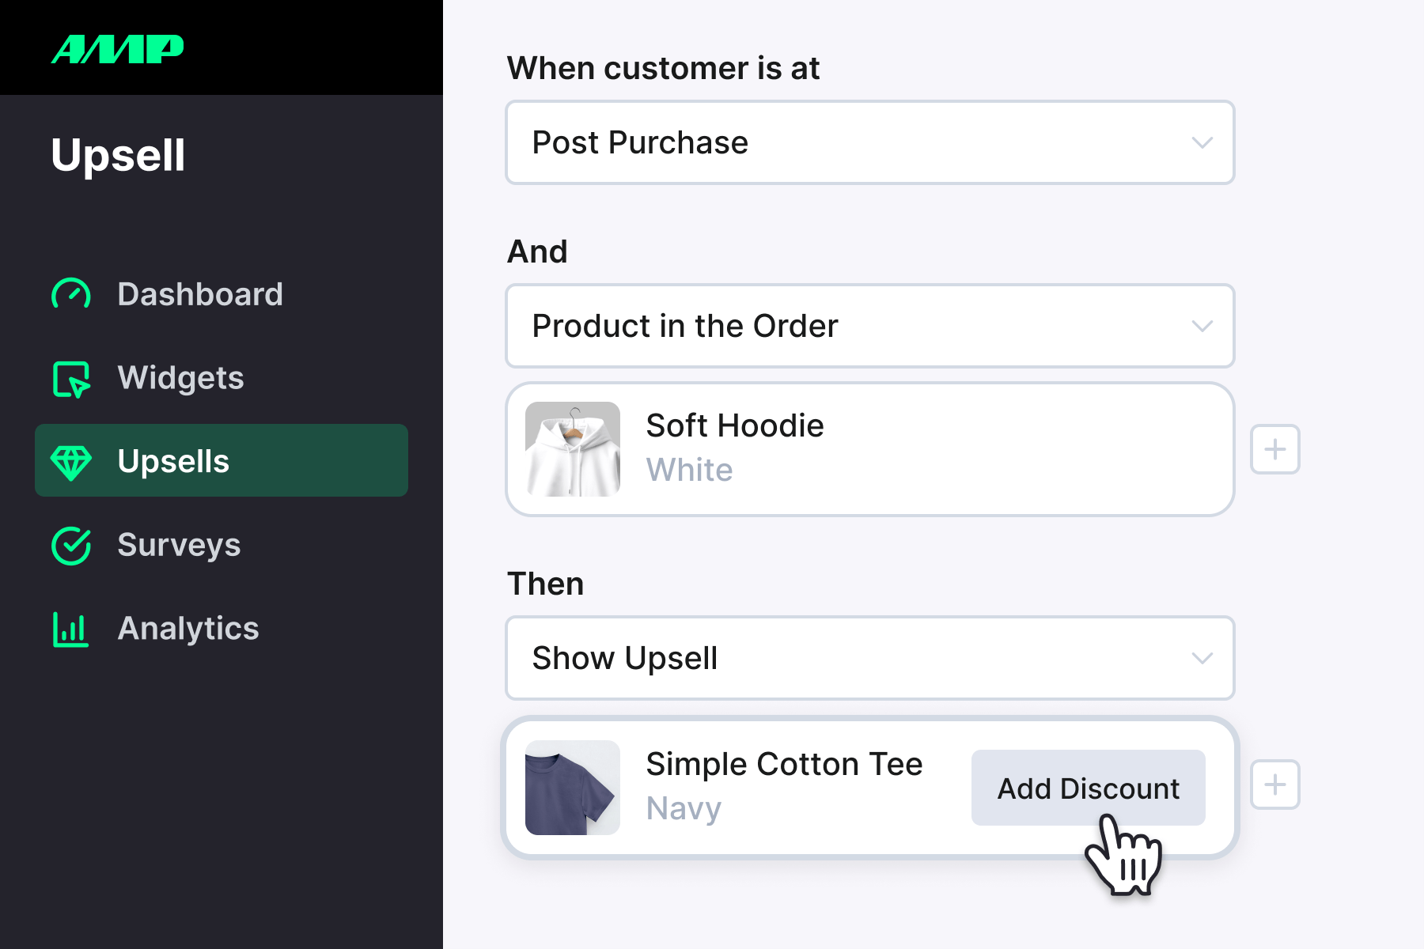Click the Simple Cotton Tee thumbnail
This screenshot has width=1424, height=949.
[572, 786]
